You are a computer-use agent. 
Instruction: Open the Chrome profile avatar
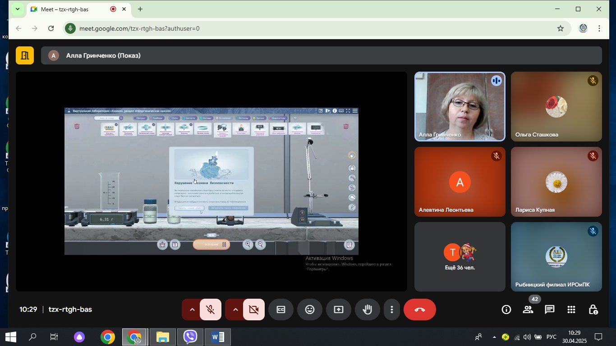(583, 28)
